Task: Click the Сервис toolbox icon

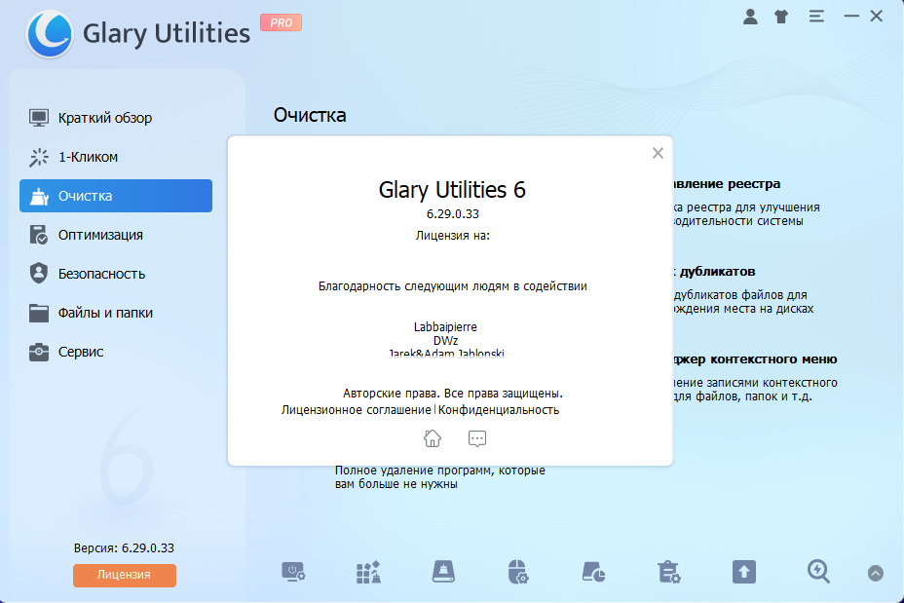Action: 39,352
